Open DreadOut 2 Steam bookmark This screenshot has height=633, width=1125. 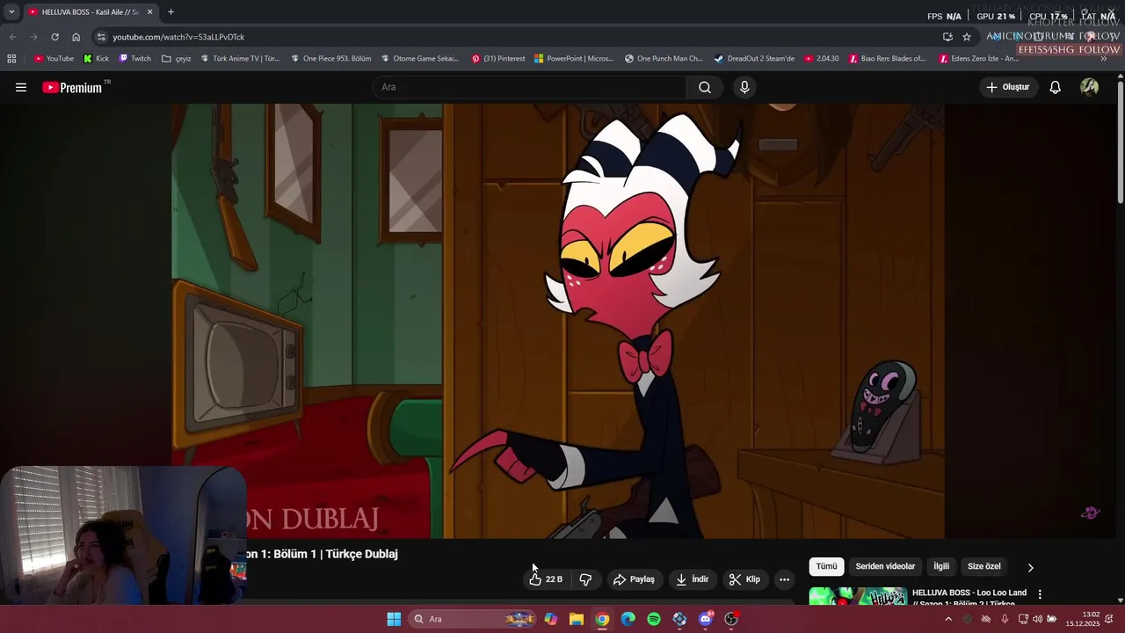[x=754, y=59]
